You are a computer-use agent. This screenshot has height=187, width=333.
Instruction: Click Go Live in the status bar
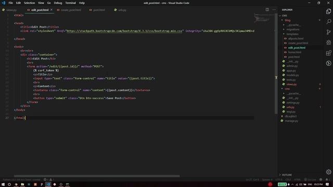point(310,180)
